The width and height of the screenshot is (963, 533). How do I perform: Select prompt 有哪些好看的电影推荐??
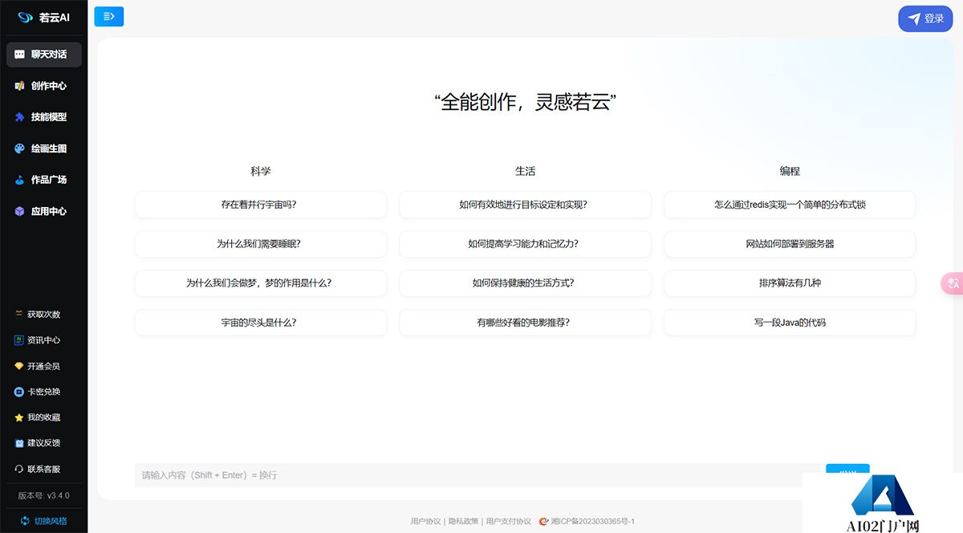point(525,323)
